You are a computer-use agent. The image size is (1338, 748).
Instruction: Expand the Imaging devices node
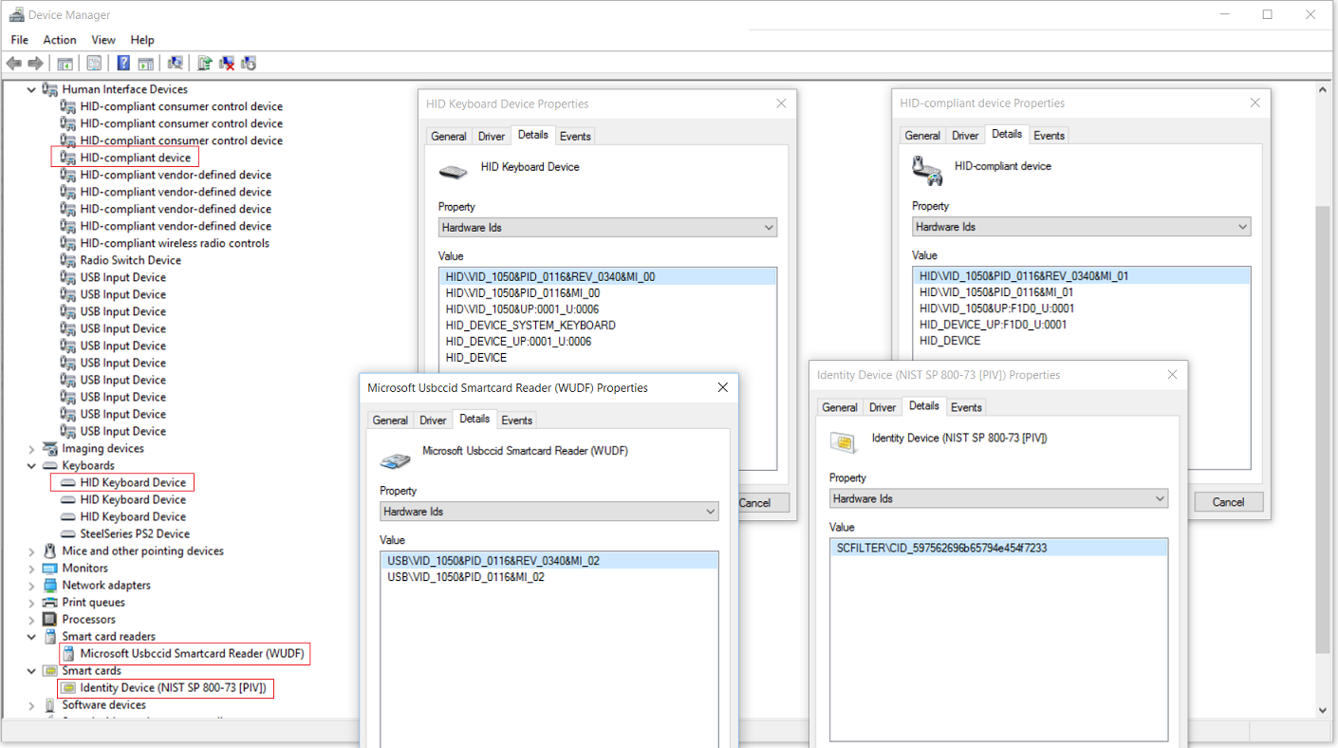[31, 449]
